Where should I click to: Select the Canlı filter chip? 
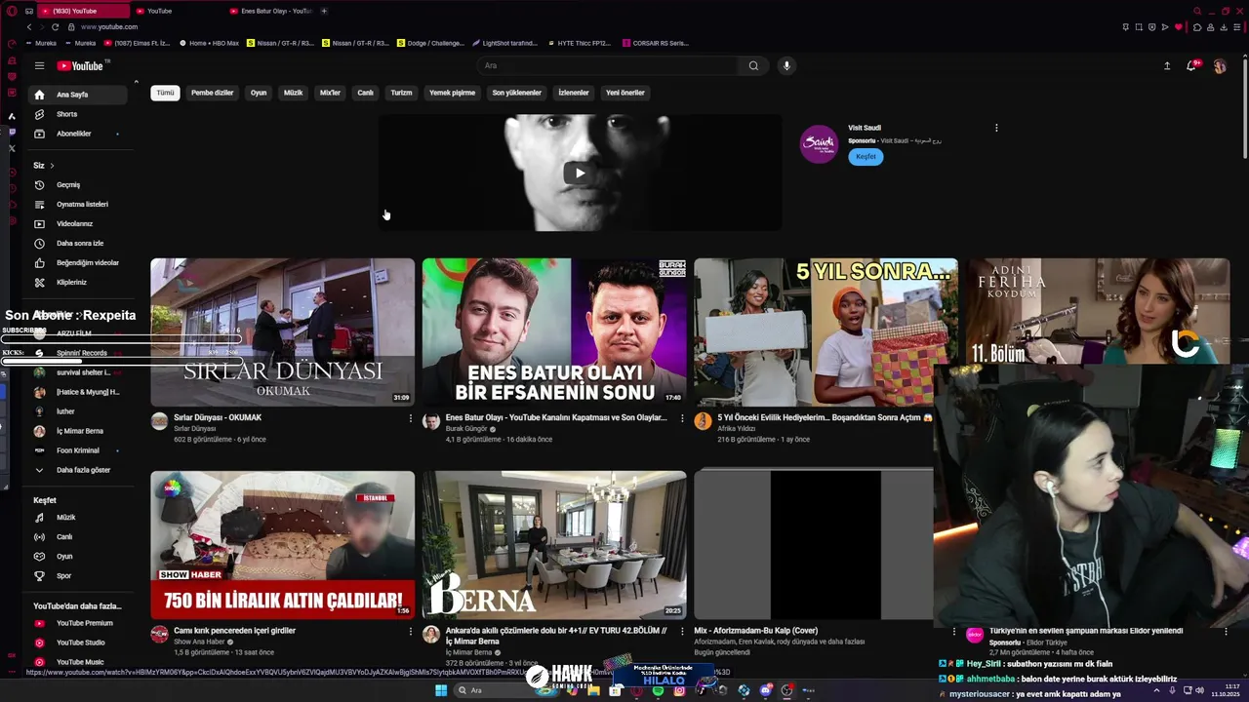click(x=365, y=93)
